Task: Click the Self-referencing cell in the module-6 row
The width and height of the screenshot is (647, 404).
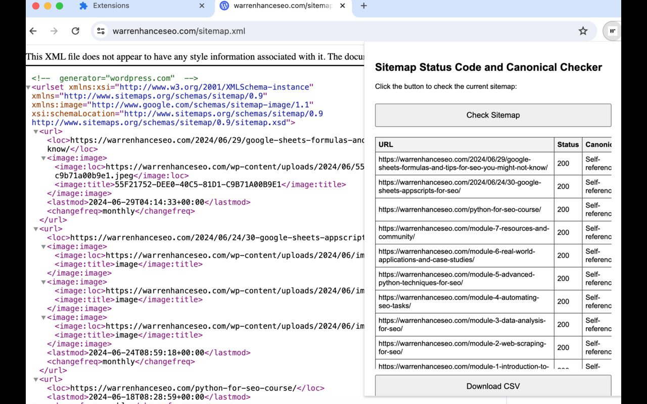Action: click(x=598, y=256)
